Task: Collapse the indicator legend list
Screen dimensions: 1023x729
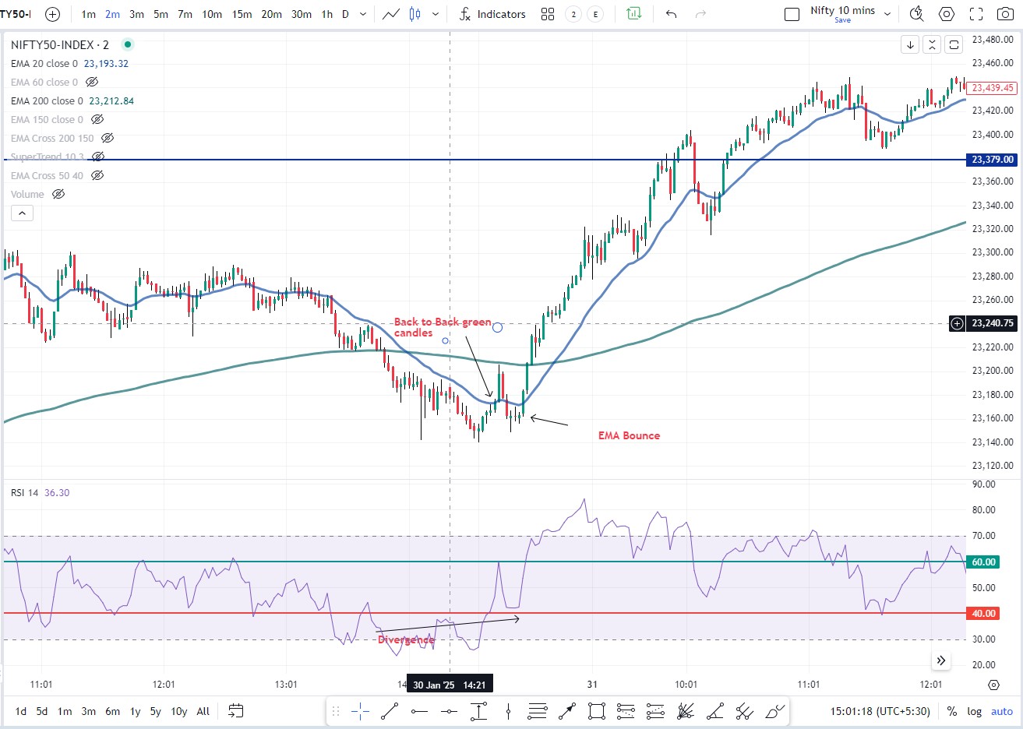Action: click(22, 213)
